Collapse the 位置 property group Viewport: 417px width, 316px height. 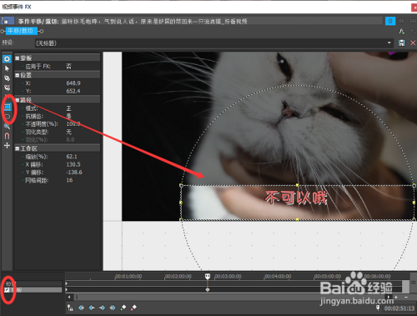[18, 75]
